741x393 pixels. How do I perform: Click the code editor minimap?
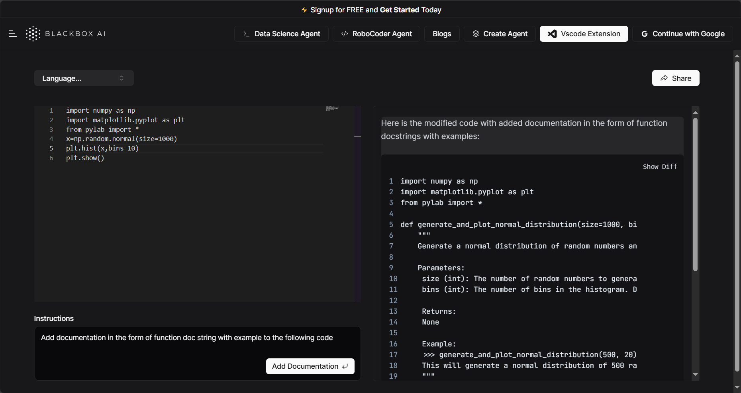click(x=332, y=108)
